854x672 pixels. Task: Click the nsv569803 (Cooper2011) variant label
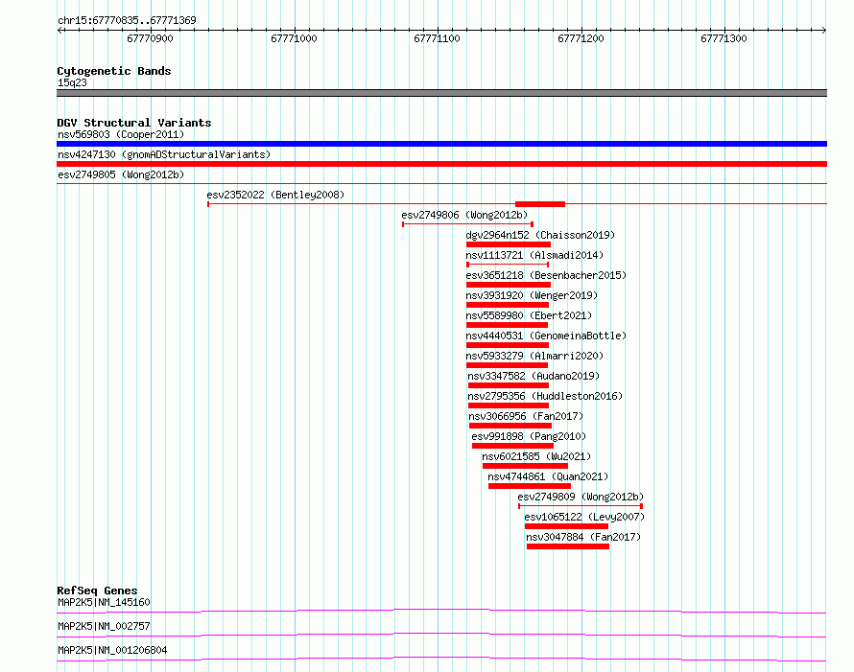pyautogui.click(x=121, y=134)
